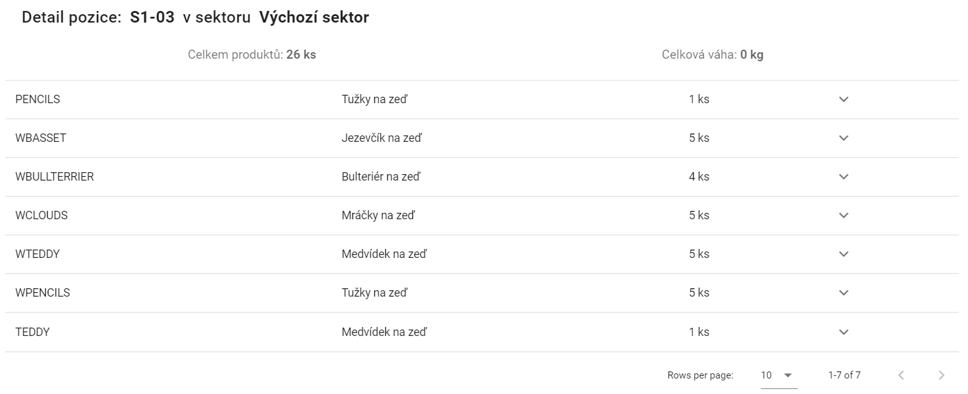
Task: Select the WBASSET product code
Action: [x=41, y=138]
